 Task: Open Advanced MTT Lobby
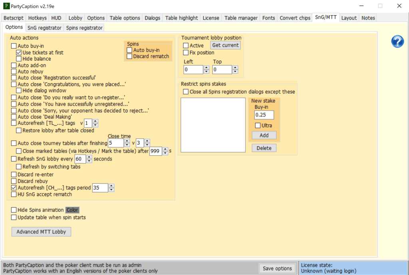click(41, 232)
